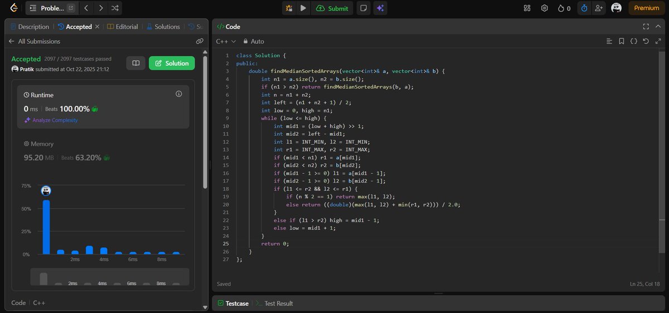
Task: Select the Accepted tab
Action: click(74, 26)
